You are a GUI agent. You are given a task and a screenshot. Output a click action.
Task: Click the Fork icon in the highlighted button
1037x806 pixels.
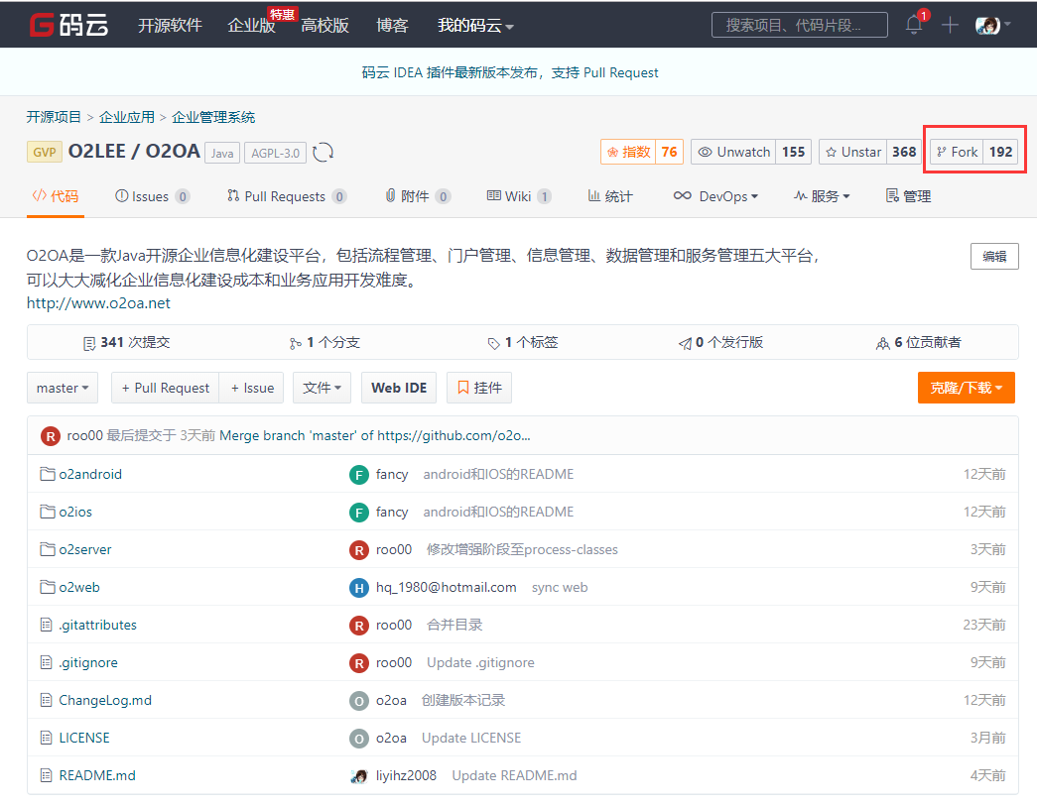click(x=942, y=152)
